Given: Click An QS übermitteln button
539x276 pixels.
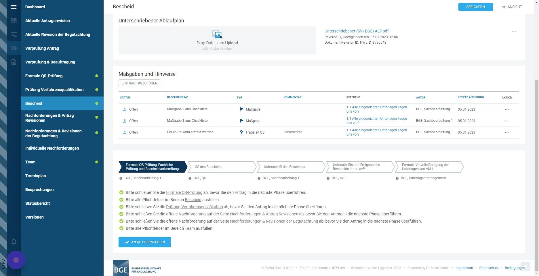Looking at the screenshot, I should tap(145, 242).
